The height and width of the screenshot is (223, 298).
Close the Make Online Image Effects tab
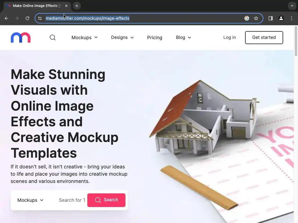[x=66, y=6]
